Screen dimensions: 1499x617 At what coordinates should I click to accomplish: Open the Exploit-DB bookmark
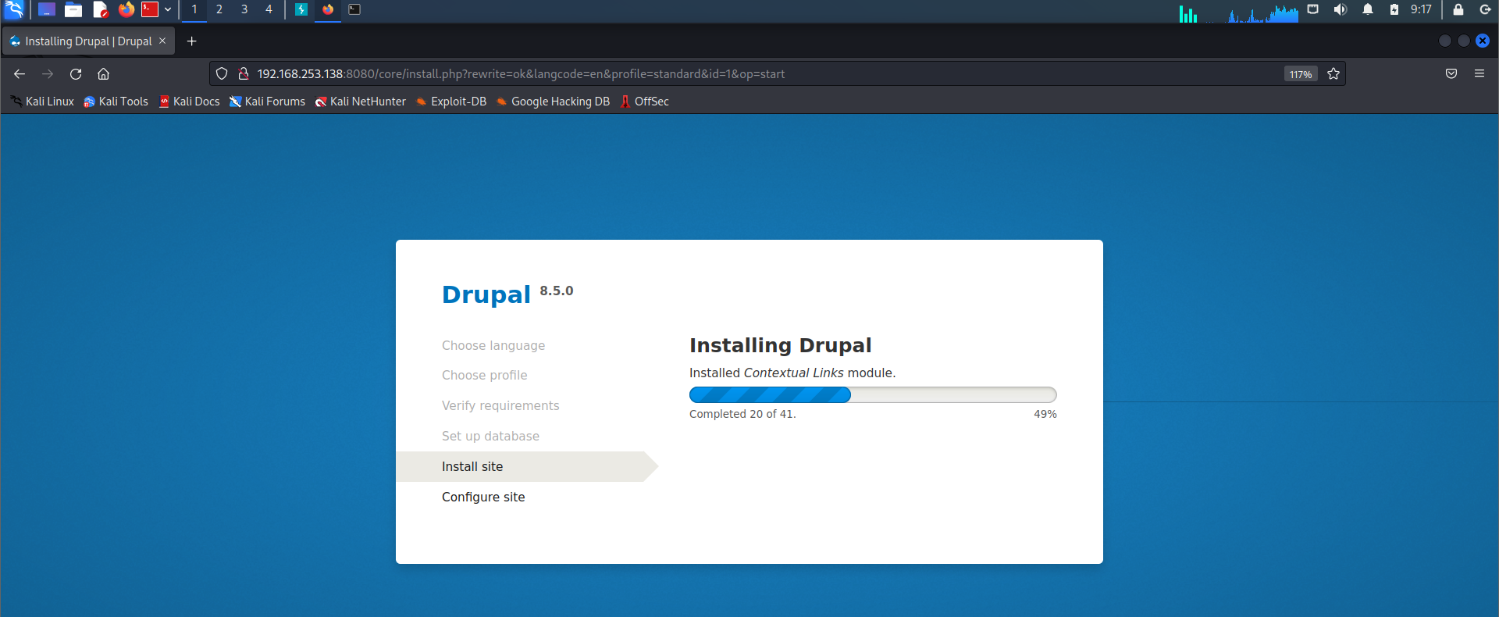pyautogui.click(x=451, y=102)
